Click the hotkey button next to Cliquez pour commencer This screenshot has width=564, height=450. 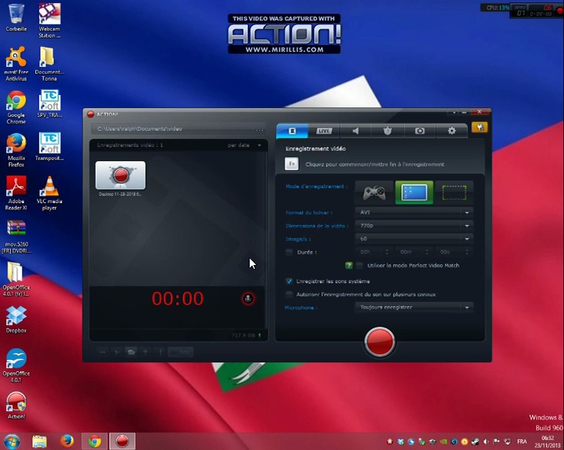point(292,164)
